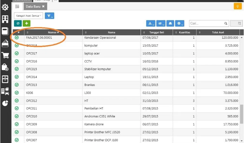Click the green refresh button
244x143 pixels.
pos(18,23)
